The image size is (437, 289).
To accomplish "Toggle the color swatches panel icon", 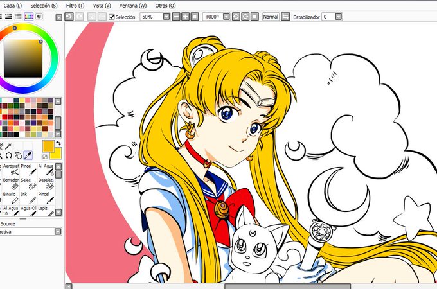I will click(x=28, y=17).
